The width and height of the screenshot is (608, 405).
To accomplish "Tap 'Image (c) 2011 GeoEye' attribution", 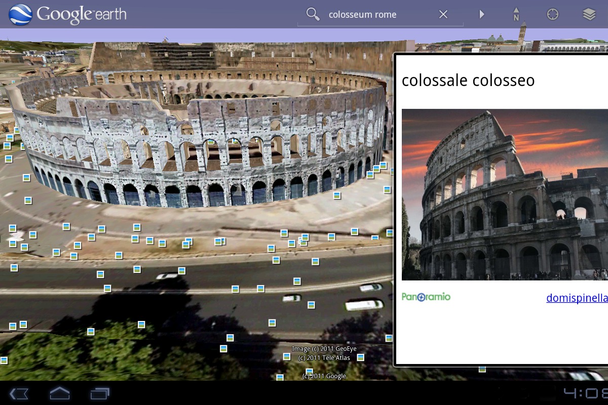I will point(324,349).
